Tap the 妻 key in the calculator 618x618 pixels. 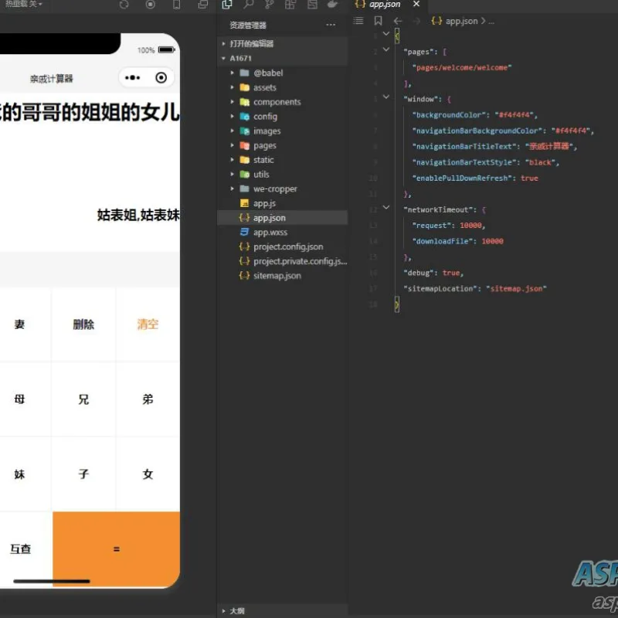tap(20, 324)
